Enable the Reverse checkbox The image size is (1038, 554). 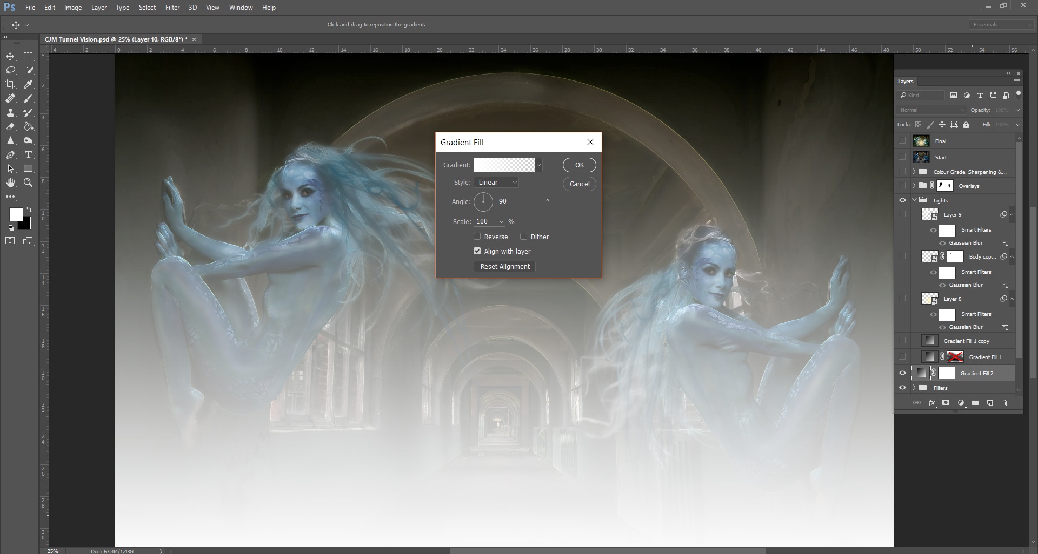point(477,237)
